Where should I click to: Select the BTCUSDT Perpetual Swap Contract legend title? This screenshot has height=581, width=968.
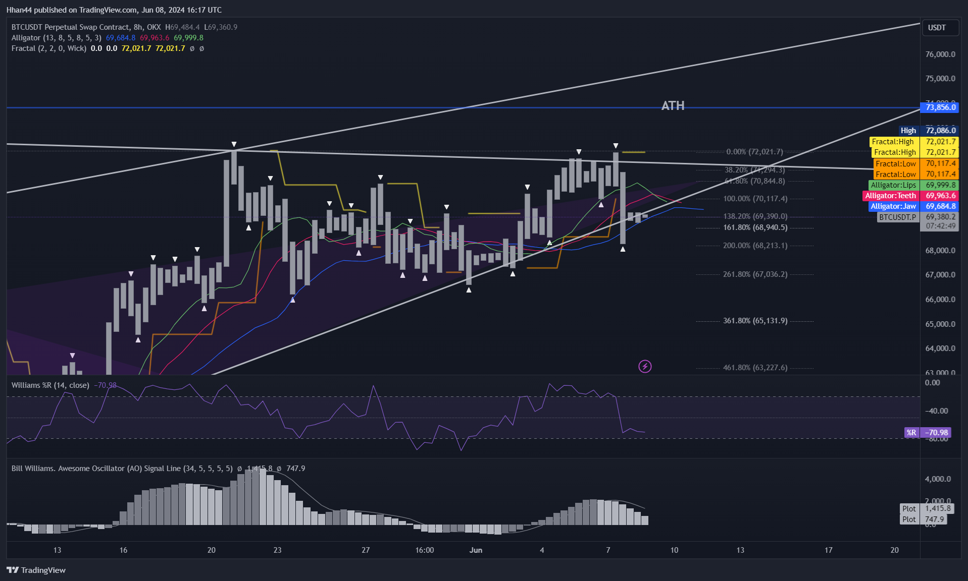[86, 27]
